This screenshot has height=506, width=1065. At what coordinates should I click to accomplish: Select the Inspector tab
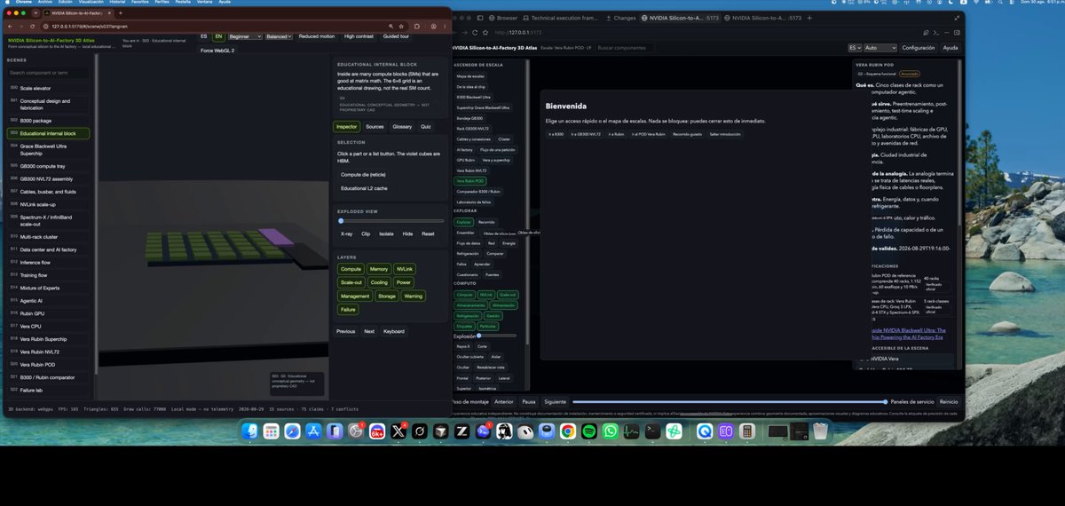click(x=346, y=127)
